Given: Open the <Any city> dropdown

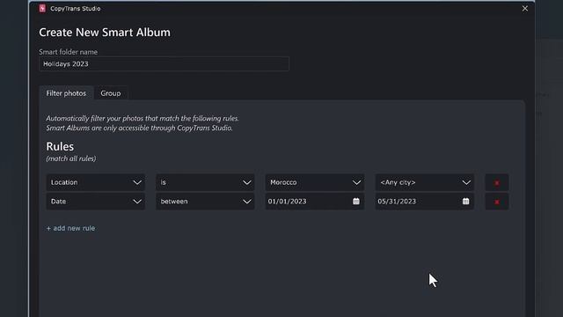Looking at the screenshot, I should click(425, 182).
